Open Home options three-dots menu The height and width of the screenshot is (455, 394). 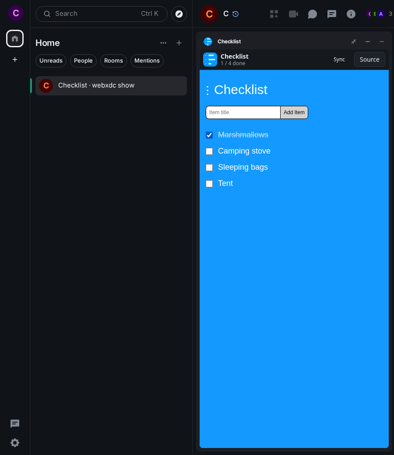(163, 43)
